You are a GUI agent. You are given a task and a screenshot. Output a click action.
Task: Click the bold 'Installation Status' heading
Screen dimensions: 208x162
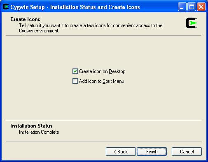click(31, 126)
